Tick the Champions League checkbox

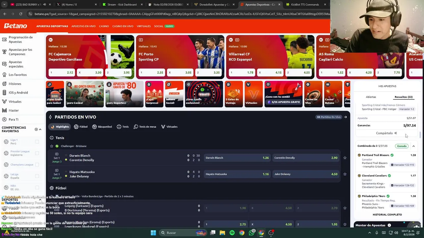tap(37, 165)
